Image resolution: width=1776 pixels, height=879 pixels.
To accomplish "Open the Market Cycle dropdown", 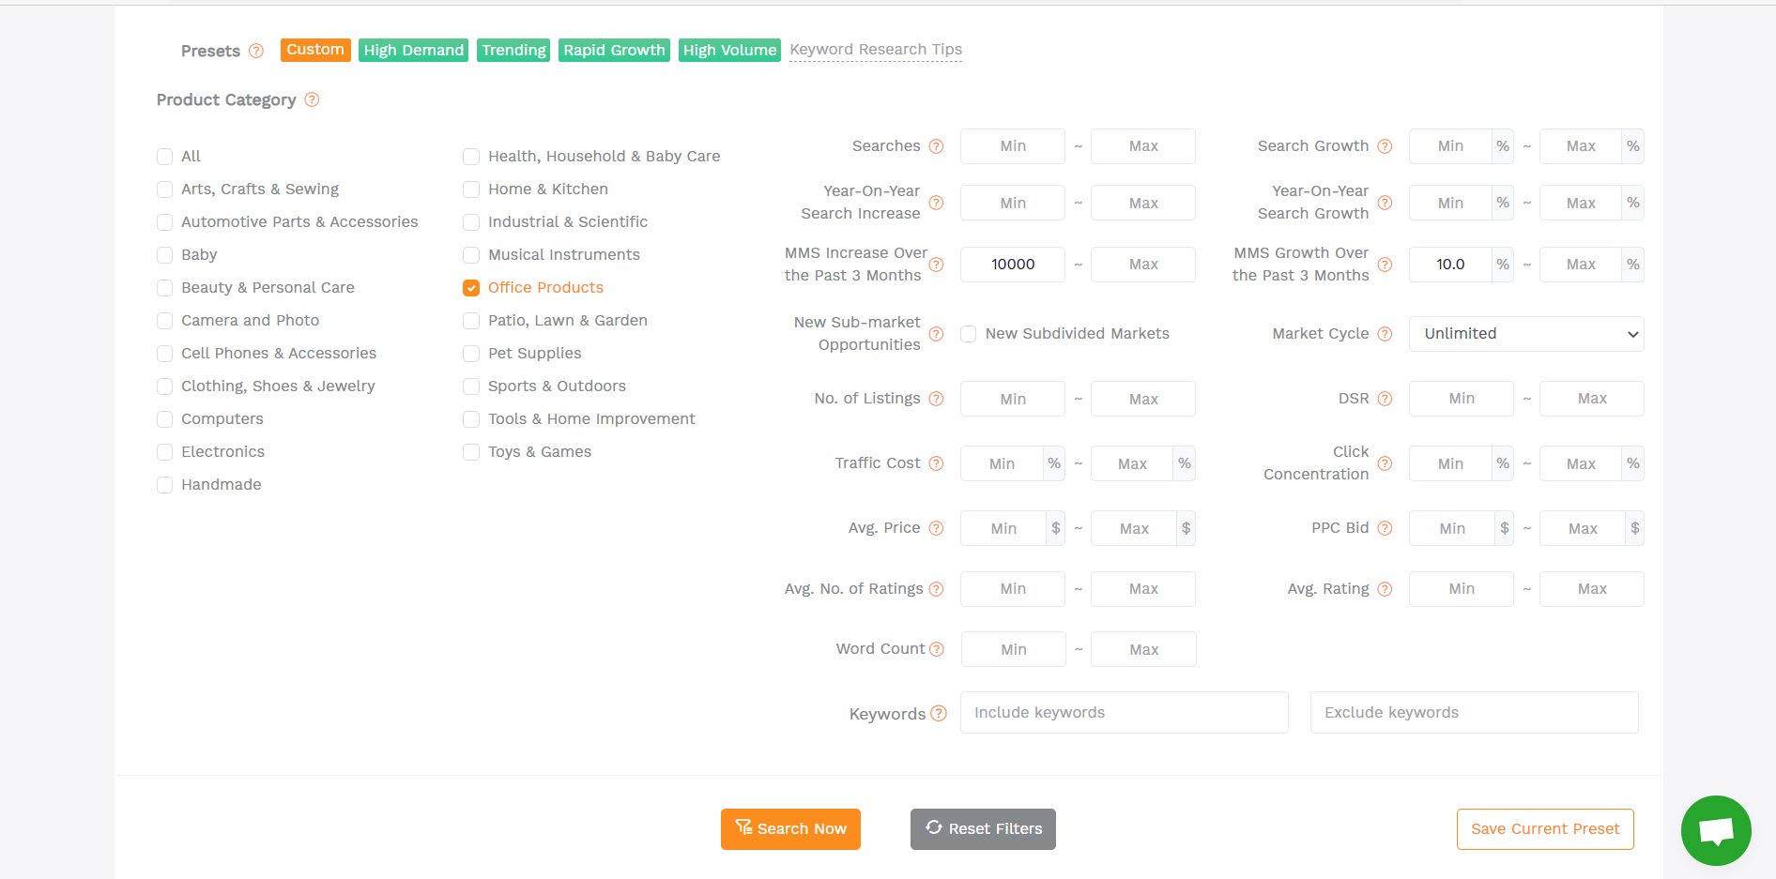I will coord(1525,334).
